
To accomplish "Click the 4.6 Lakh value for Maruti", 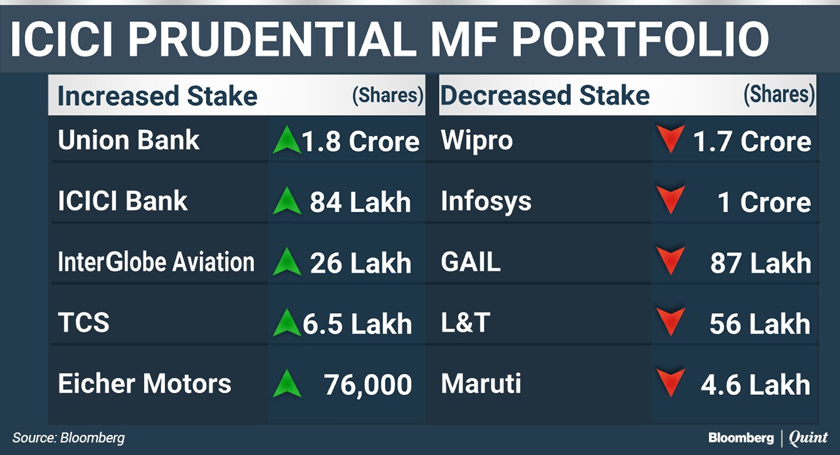I will [755, 385].
